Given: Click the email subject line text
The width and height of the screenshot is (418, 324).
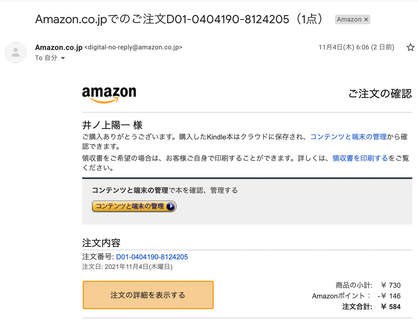Looking at the screenshot, I should (179, 20).
